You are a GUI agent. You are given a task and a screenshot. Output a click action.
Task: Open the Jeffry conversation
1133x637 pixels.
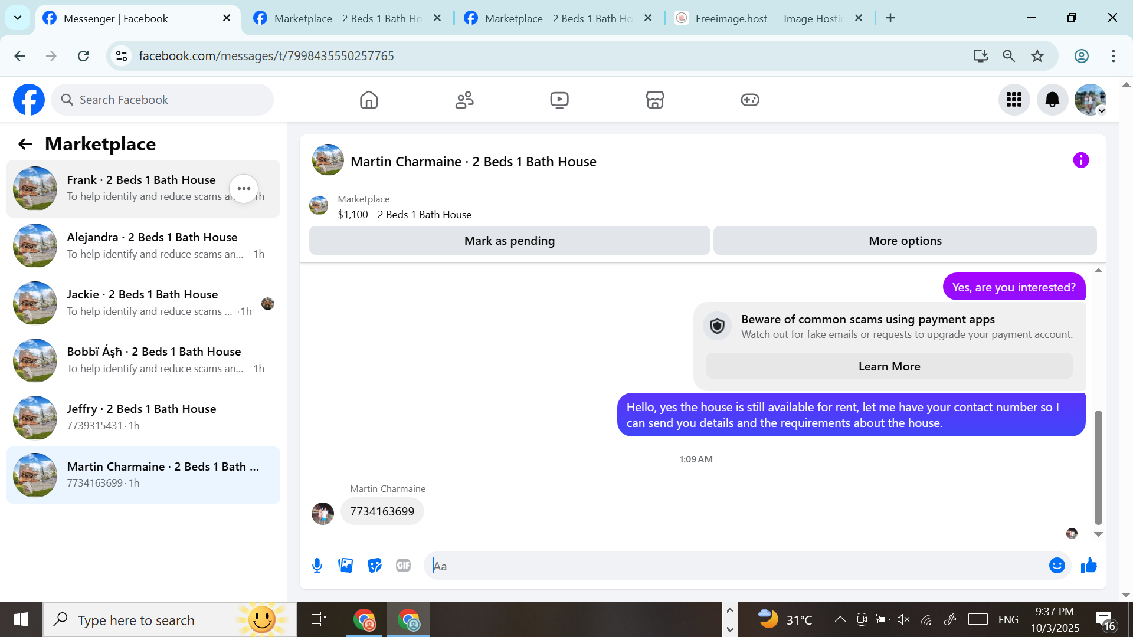pyautogui.click(x=143, y=418)
